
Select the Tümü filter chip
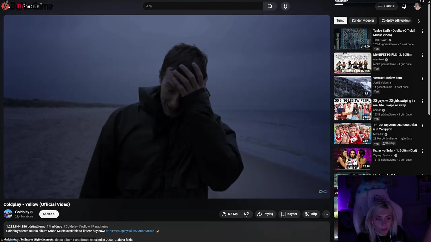[340, 21]
